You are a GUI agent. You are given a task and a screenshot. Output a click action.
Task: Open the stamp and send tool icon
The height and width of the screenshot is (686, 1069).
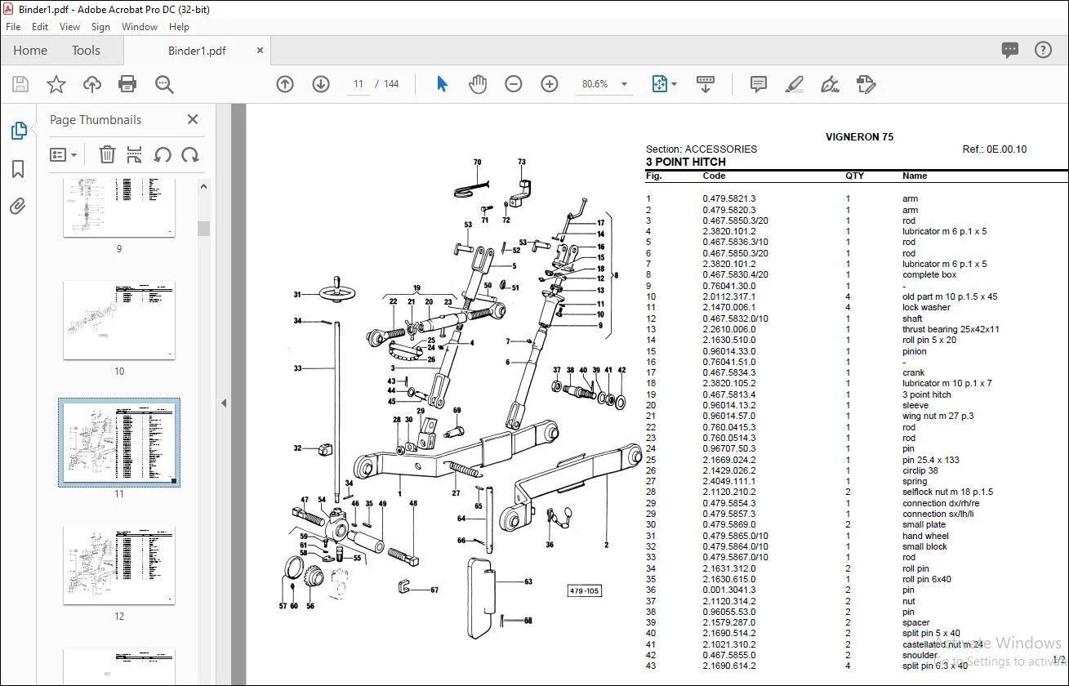(x=866, y=84)
